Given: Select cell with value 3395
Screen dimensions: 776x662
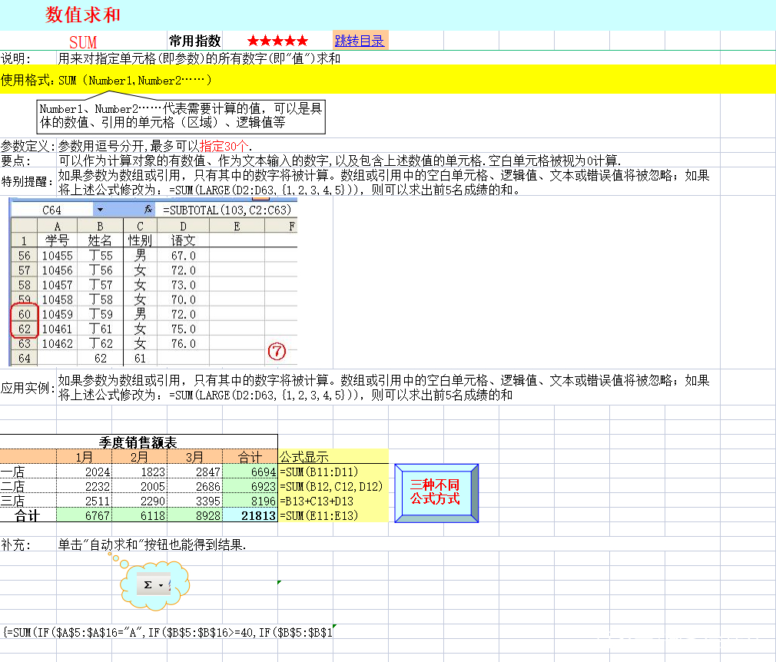Looking at the screenshot, I should click(x=195, y=501).
